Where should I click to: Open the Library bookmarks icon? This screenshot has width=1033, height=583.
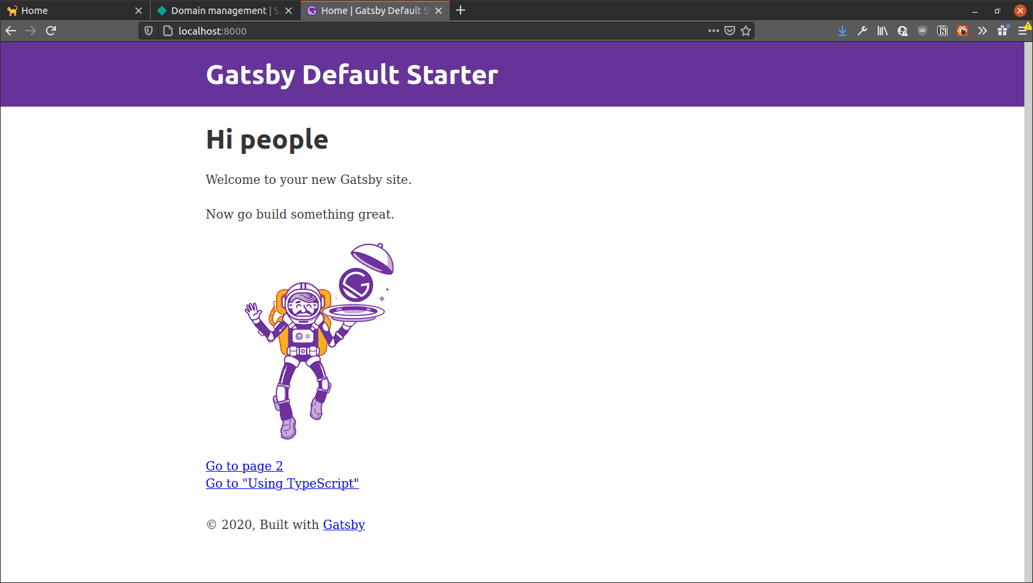point(882,31)
